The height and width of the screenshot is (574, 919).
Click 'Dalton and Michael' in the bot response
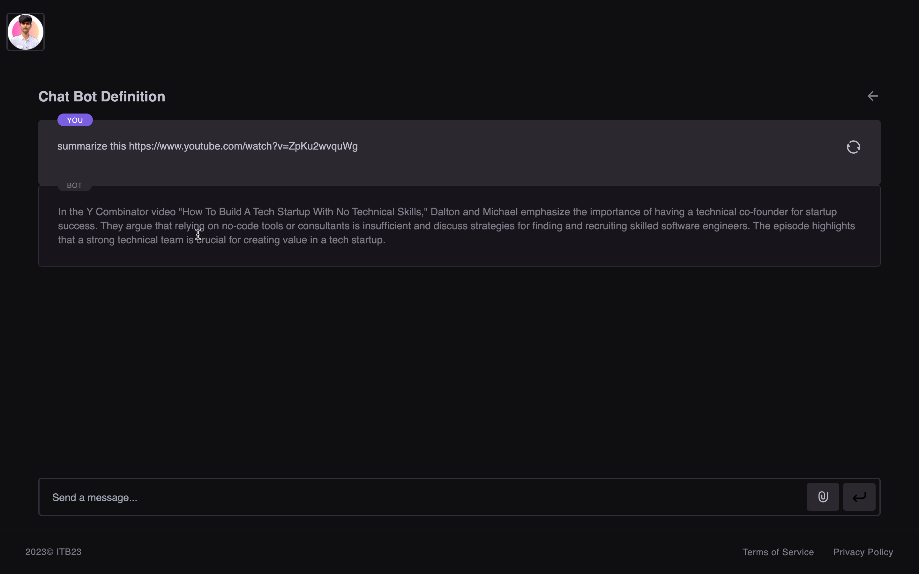[474, 212]
